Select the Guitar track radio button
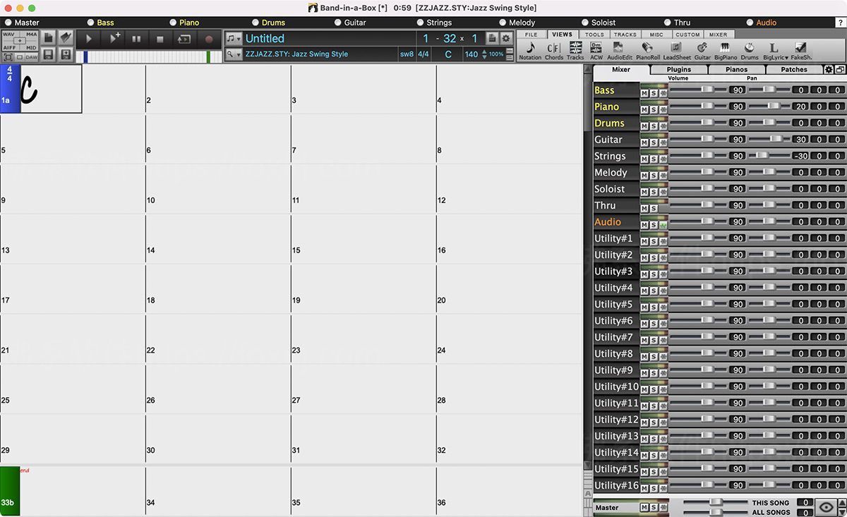This screenshot has height=517, width=847. click(337, 23)
